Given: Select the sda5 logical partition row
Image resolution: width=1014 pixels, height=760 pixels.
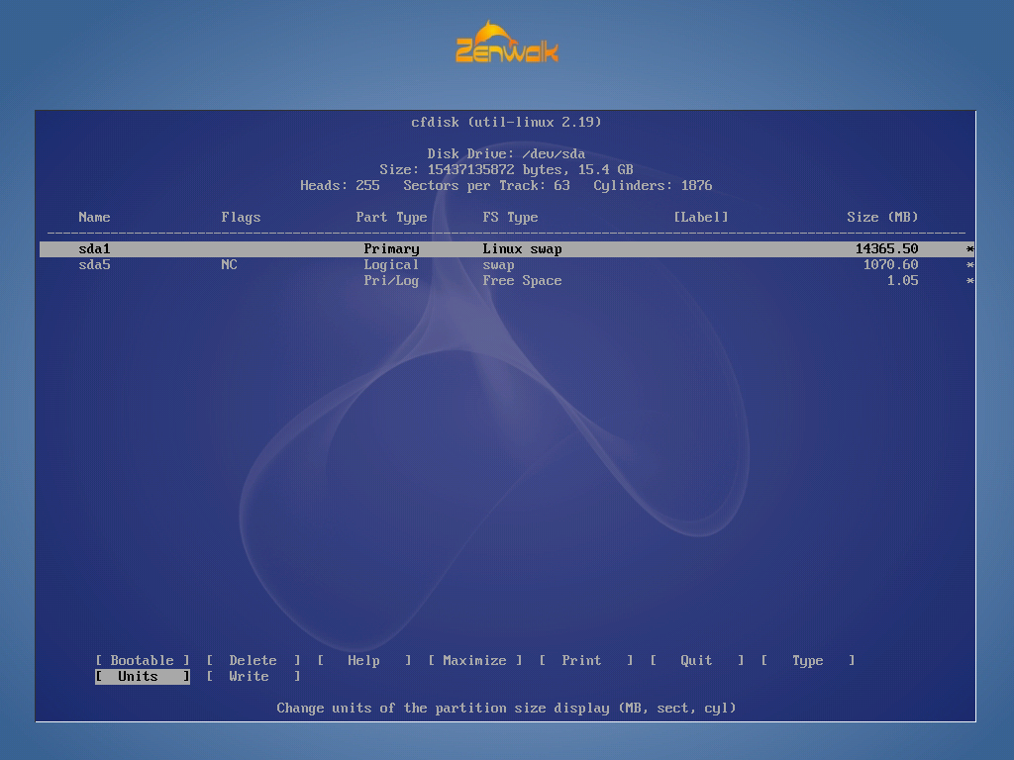Looking at the screenshot, I should point(94,265).
